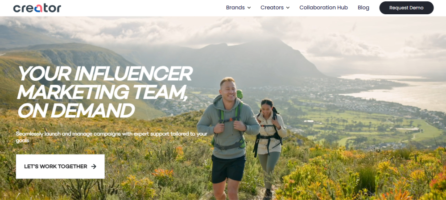
Task: Click the red letter 'a' in the logo
Action: [38, 8]
